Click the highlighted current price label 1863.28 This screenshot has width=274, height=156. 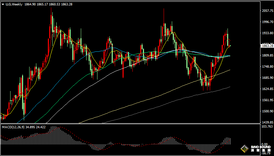point(267,46)
